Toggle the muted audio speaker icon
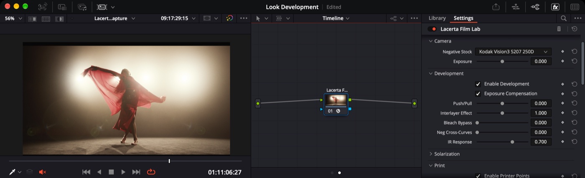The height and width of the screenshot is (178, 585). point(43,172)
